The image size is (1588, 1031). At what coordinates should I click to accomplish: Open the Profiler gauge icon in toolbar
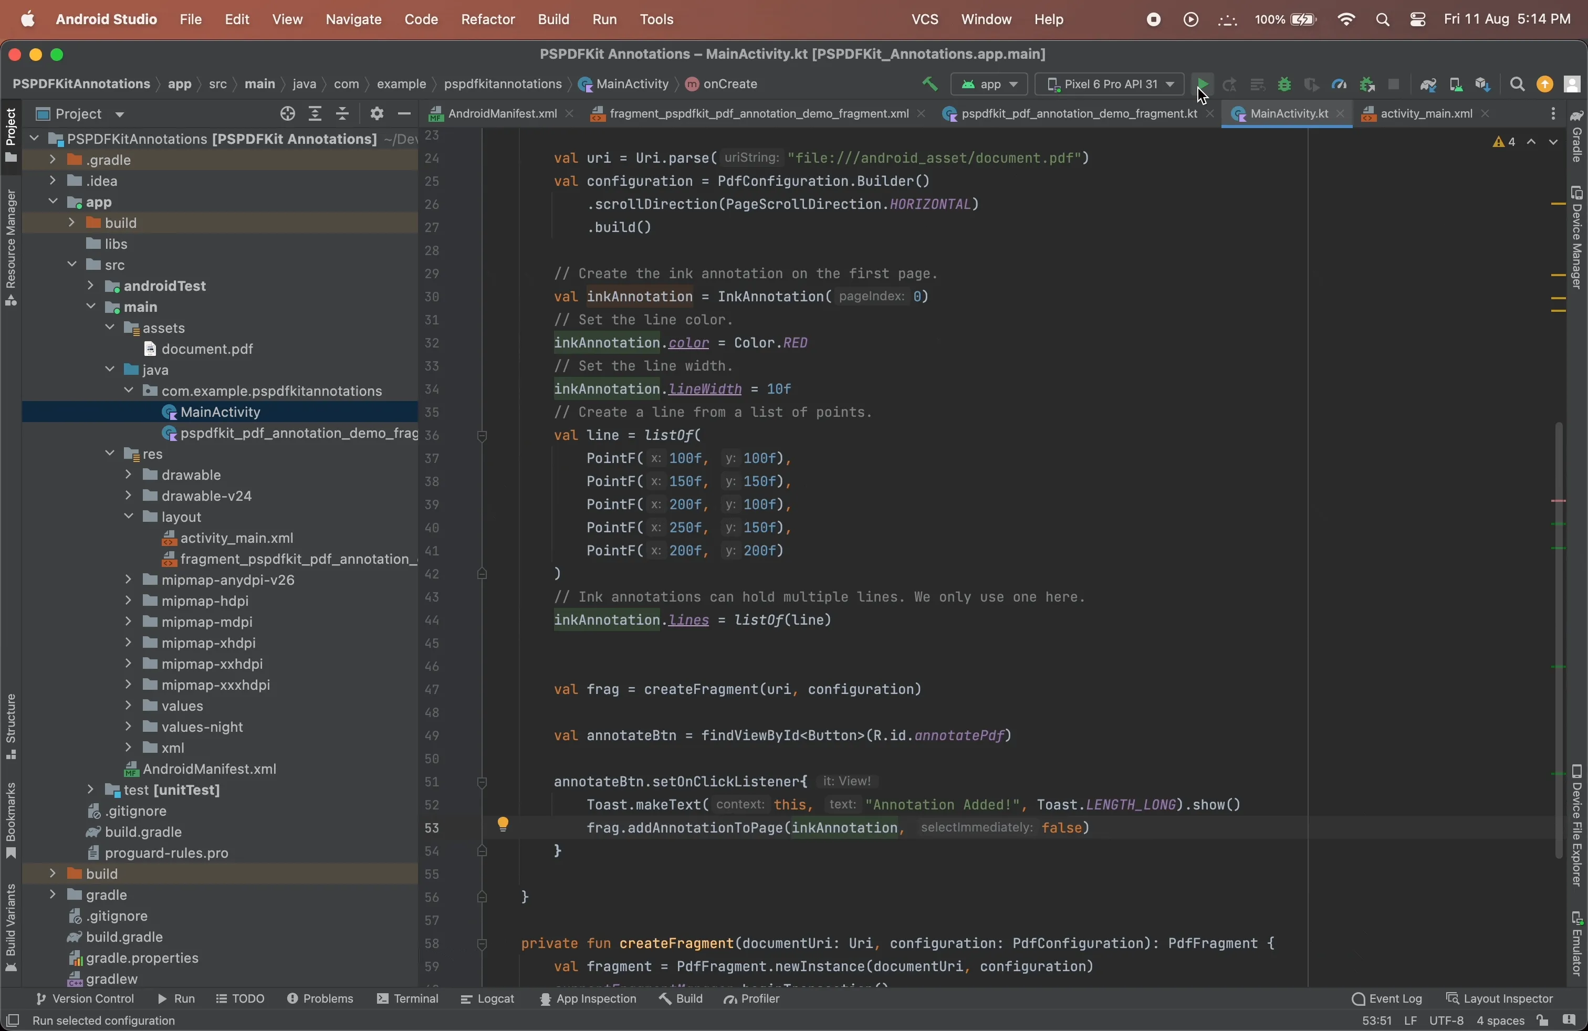point(1339,85)
